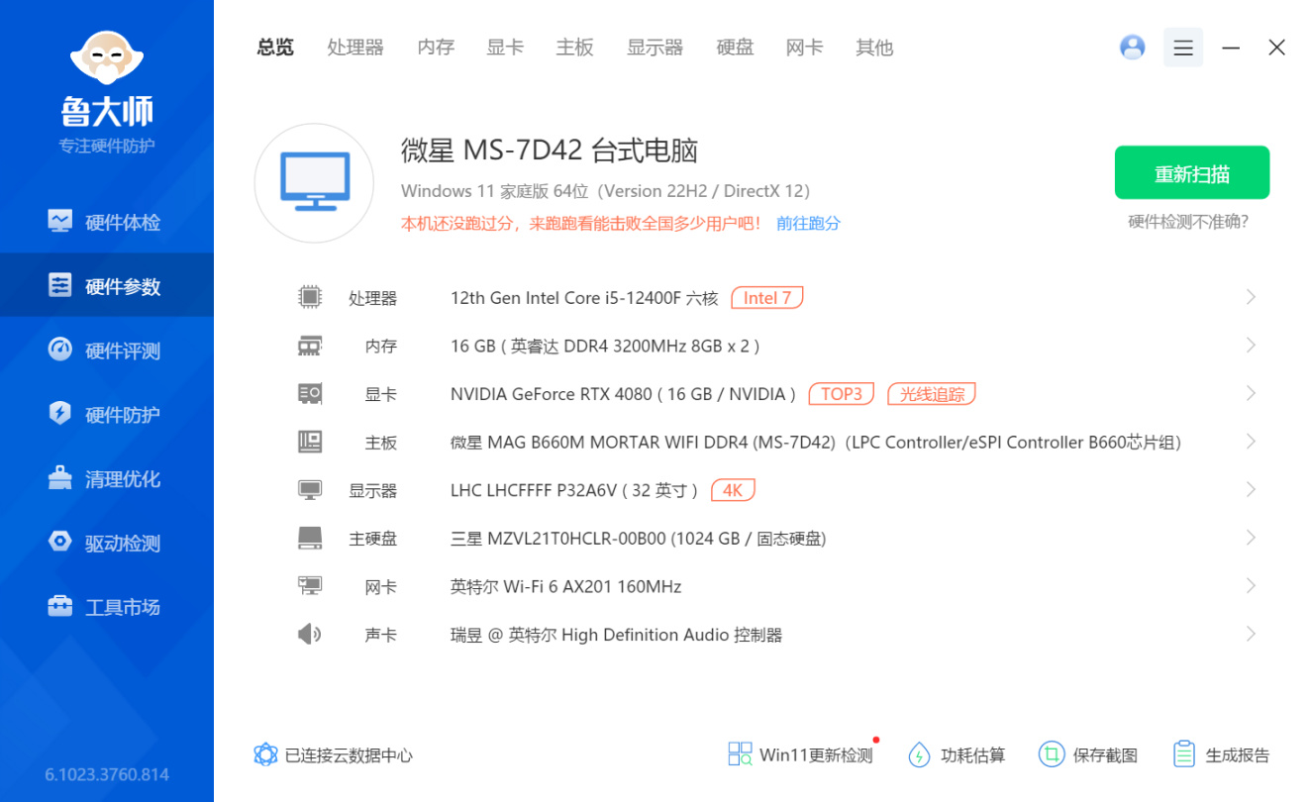Click the Win11更新检测 label
This screenshot has width=1310, height=802.
pyautogui.click(x=816, y=755)
